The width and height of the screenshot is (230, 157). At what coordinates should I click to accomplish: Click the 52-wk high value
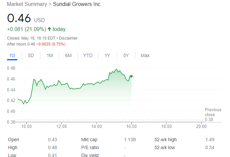pyautogui.click(x=210, y=140)
